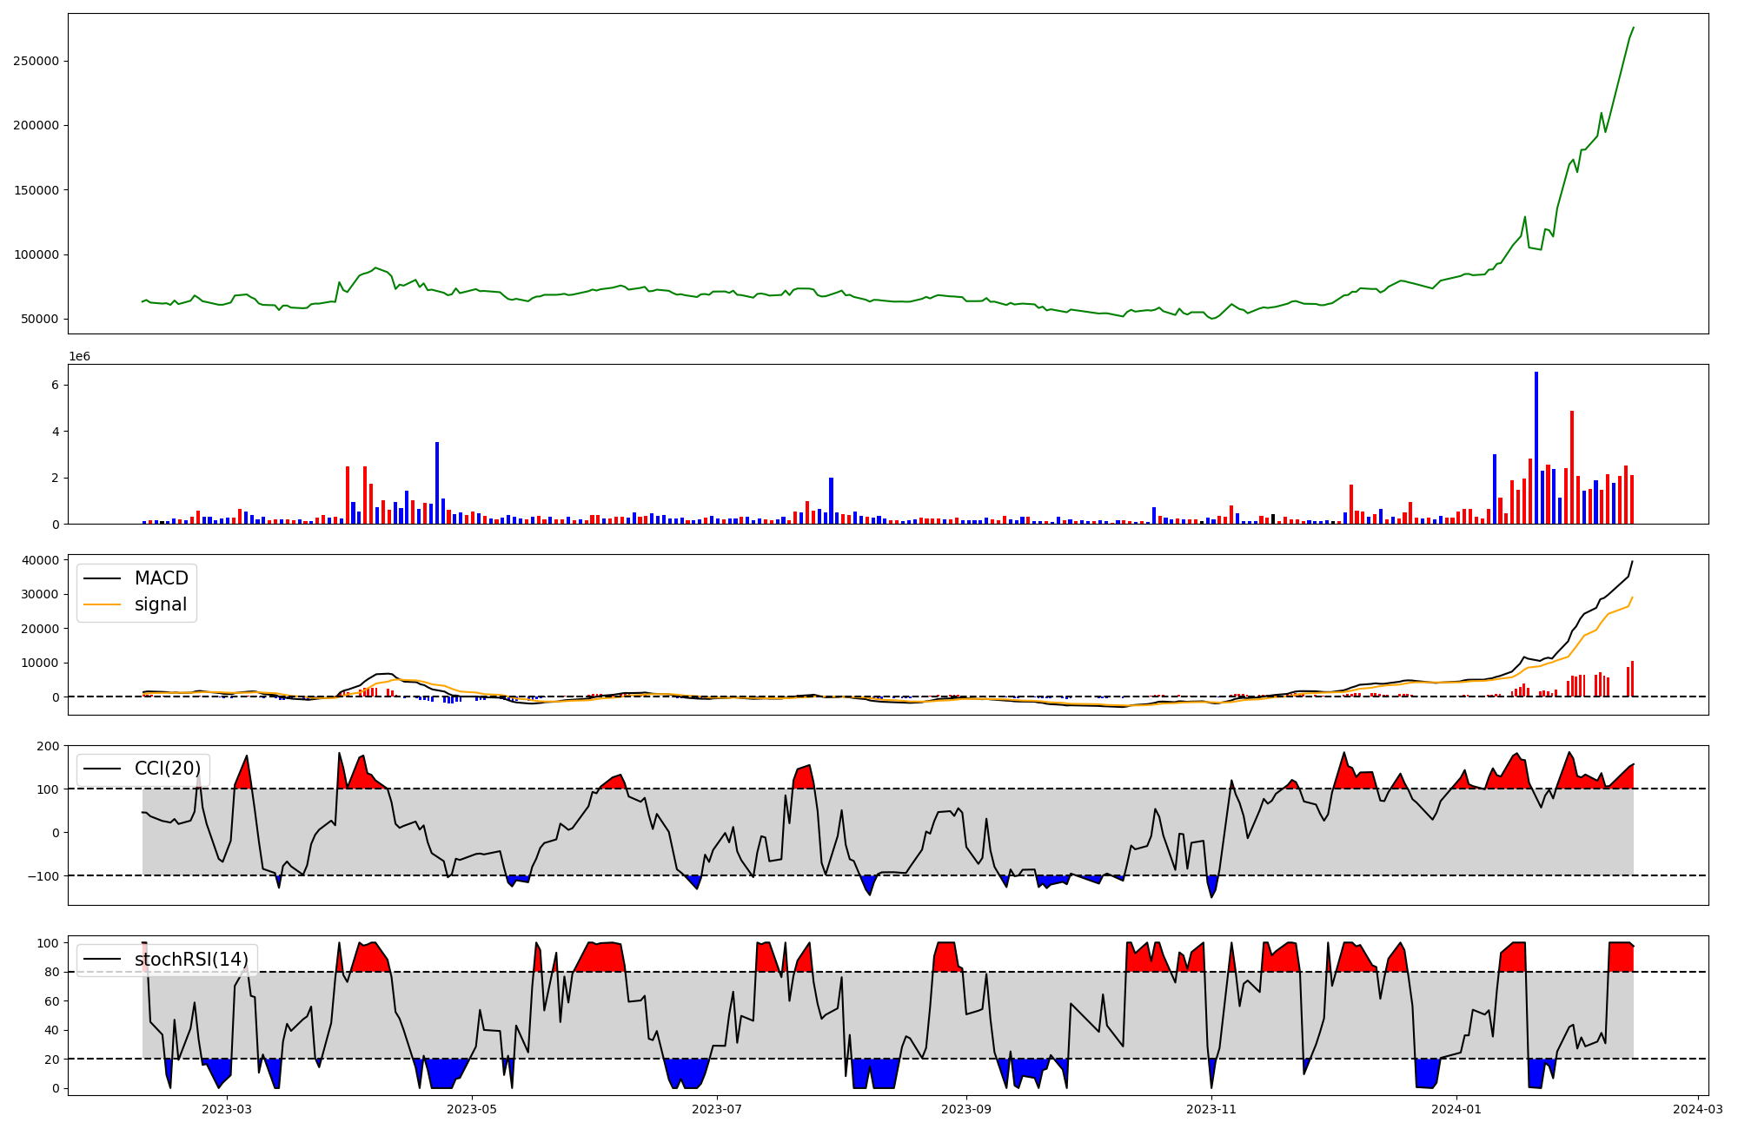Image resolution: width=1738 pixels, height=1129 pixels.
Task: Click the final peak of the green price line
Action: 1633,28
